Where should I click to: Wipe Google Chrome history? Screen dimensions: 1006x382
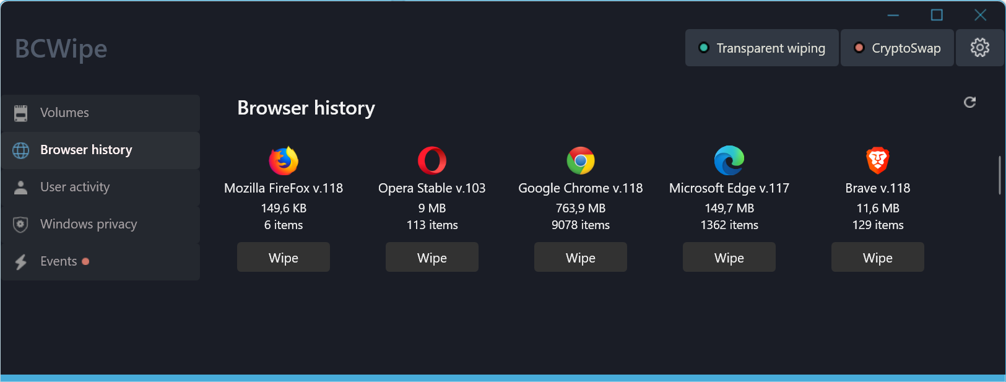[581, 257]
